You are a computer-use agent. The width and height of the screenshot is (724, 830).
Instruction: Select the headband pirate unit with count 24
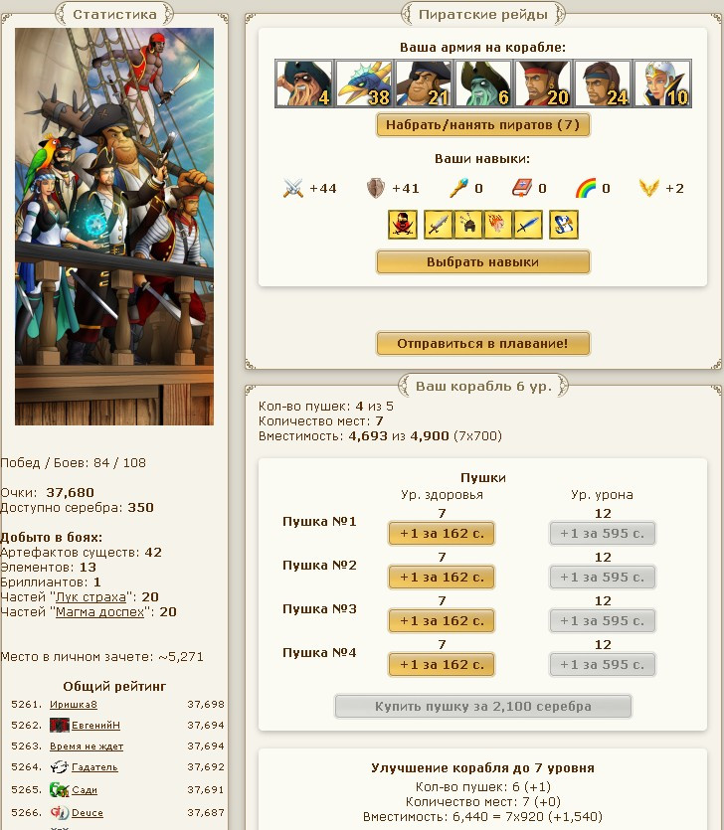(603, 83)
